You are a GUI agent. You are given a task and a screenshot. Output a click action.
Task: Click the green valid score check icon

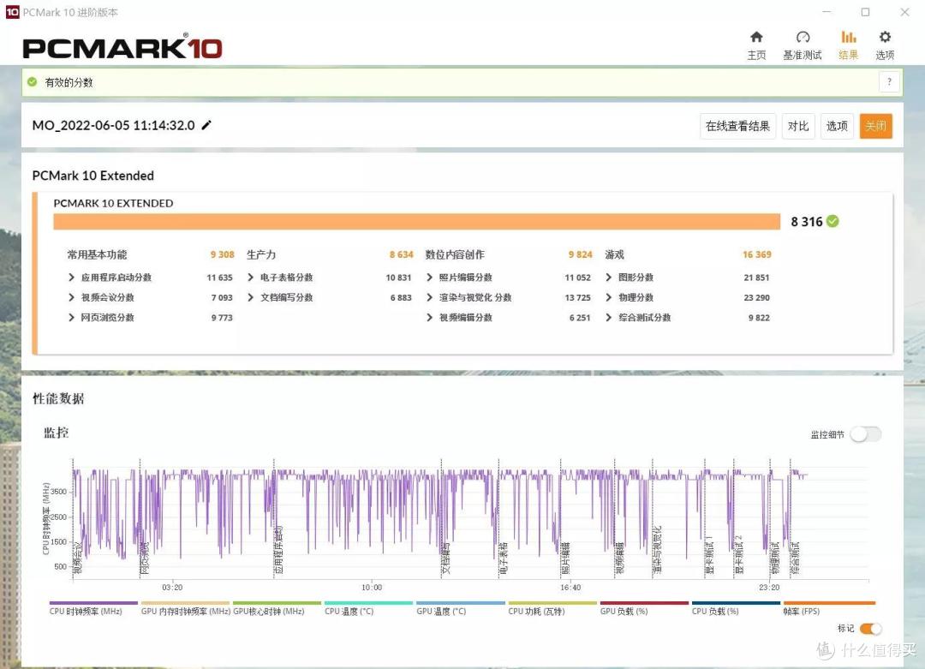(x=33, y=82)
